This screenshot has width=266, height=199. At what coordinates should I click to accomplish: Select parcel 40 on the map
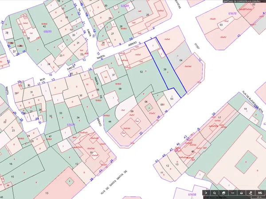(x=192, y=151)
